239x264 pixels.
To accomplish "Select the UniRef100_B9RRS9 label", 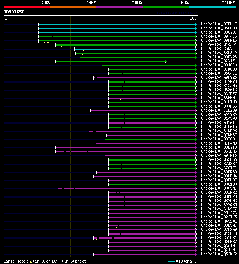I will click(x=219, y=172).
